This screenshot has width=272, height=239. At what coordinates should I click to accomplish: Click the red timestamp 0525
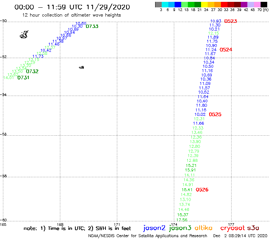click(x=215, y=115)
